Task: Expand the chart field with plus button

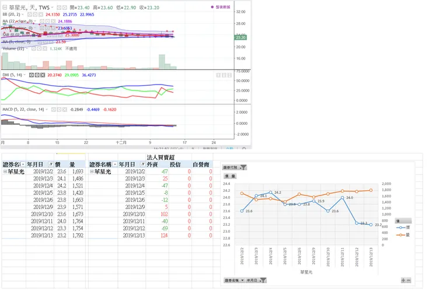Action: tap(403, 280)
